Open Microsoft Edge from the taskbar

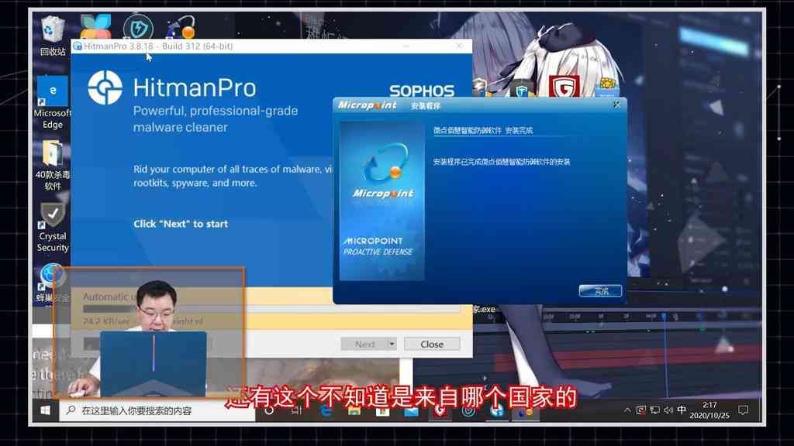(x=326, y=411)
